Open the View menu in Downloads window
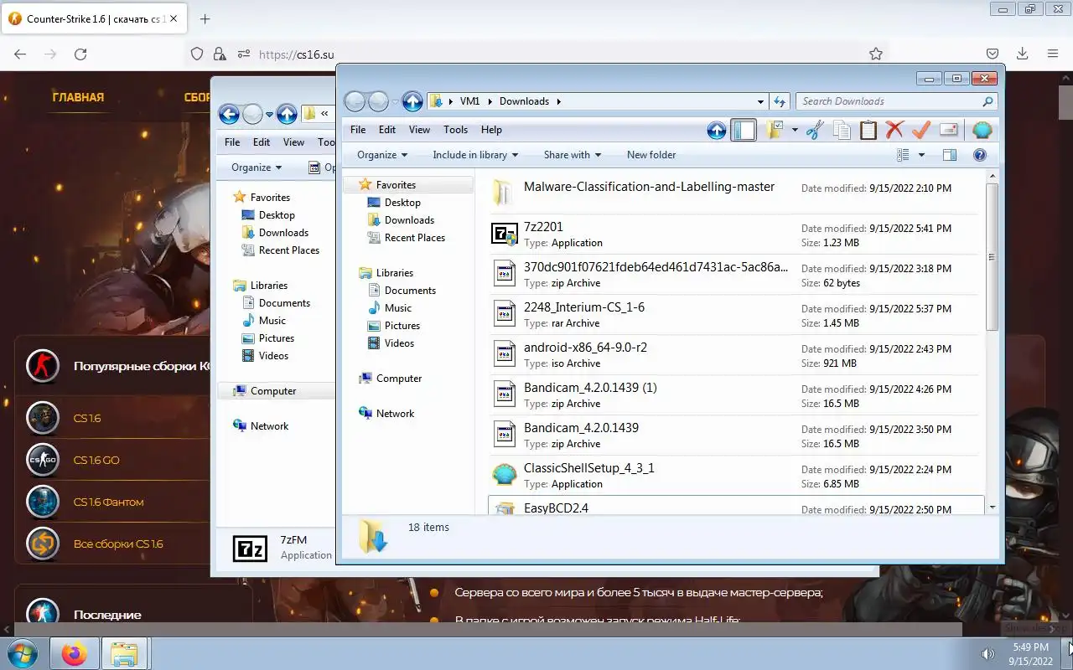 tap(419, 130)
